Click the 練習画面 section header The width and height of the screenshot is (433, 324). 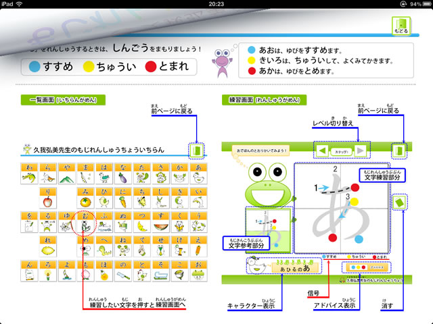pos(265,100)
